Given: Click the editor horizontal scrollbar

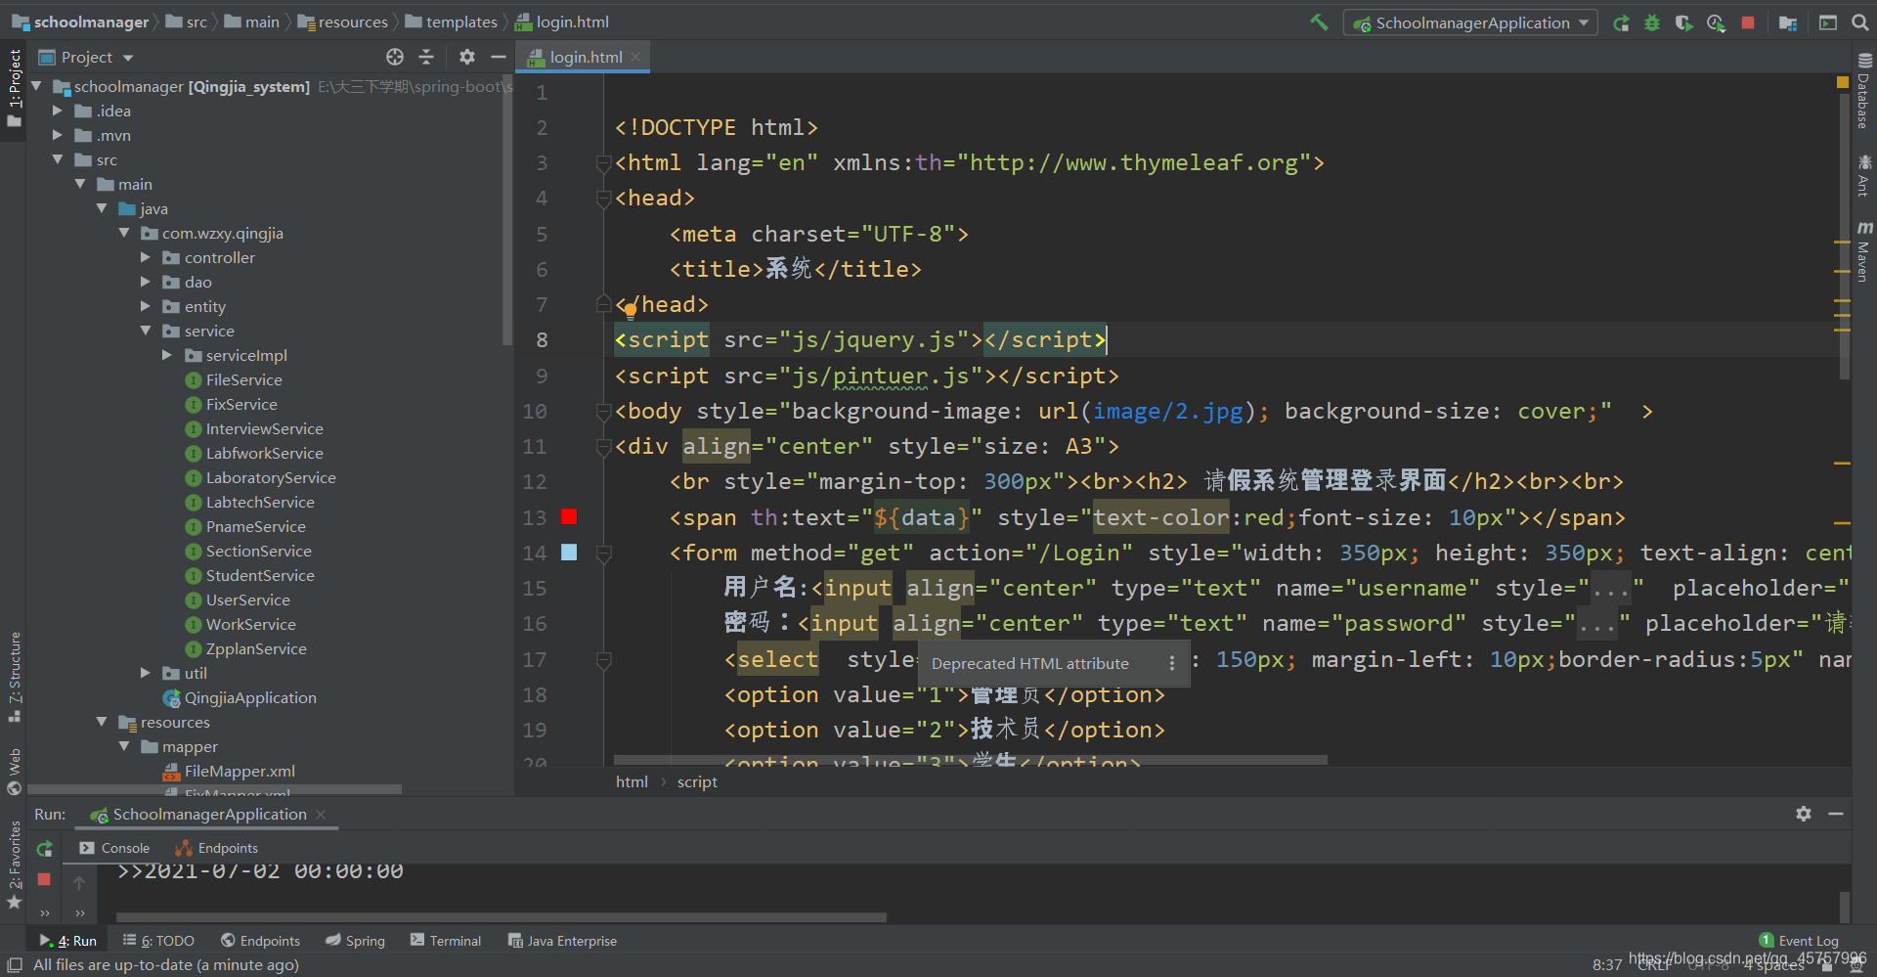Looking at the screenshot, I should tap(970, 760).
